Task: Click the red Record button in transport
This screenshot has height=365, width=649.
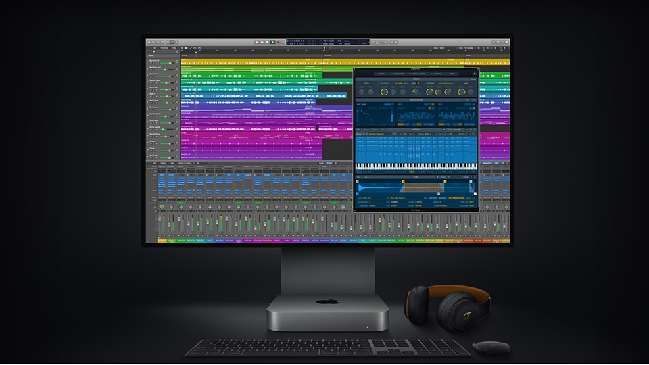Action: 279,42
